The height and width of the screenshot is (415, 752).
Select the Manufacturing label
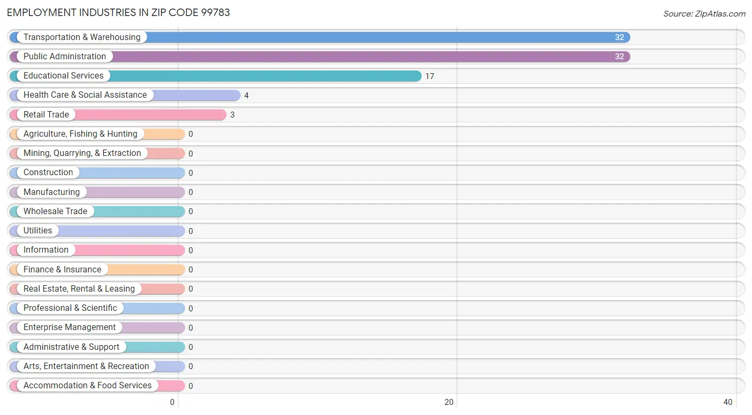click(x=51, y=192)
